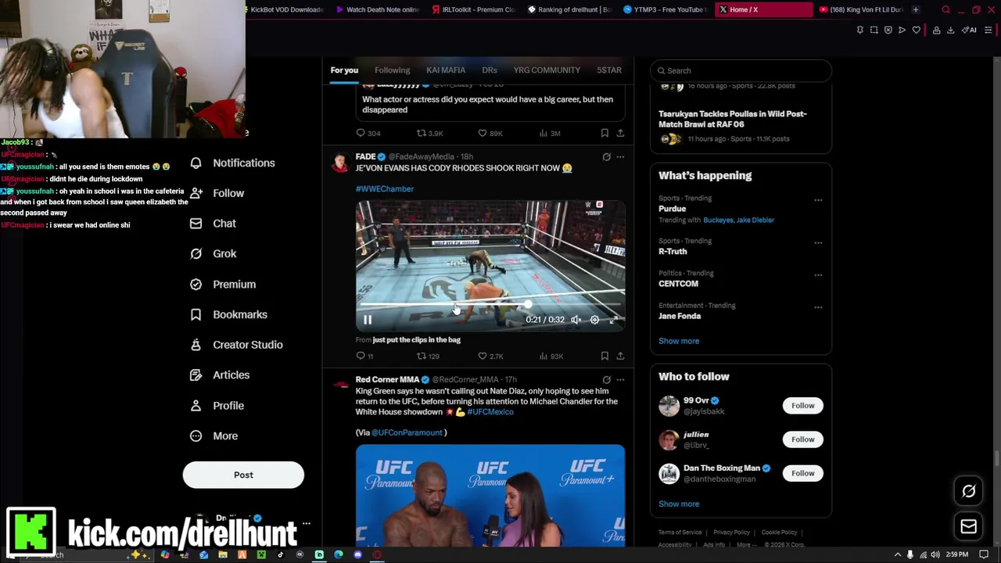Viewport: 1001px width, 563px height.
Task: Share the FADE post
Action: [x=620, y=356]
